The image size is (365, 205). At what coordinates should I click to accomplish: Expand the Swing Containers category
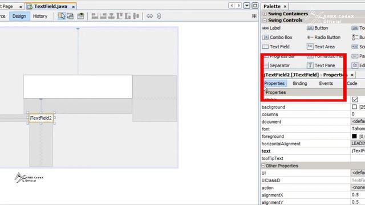tap(265, 14)
